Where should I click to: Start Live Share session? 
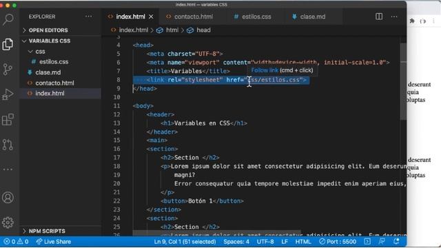point(54,242)
